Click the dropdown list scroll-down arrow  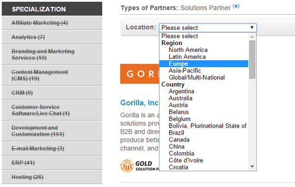(x=252, y=166)
